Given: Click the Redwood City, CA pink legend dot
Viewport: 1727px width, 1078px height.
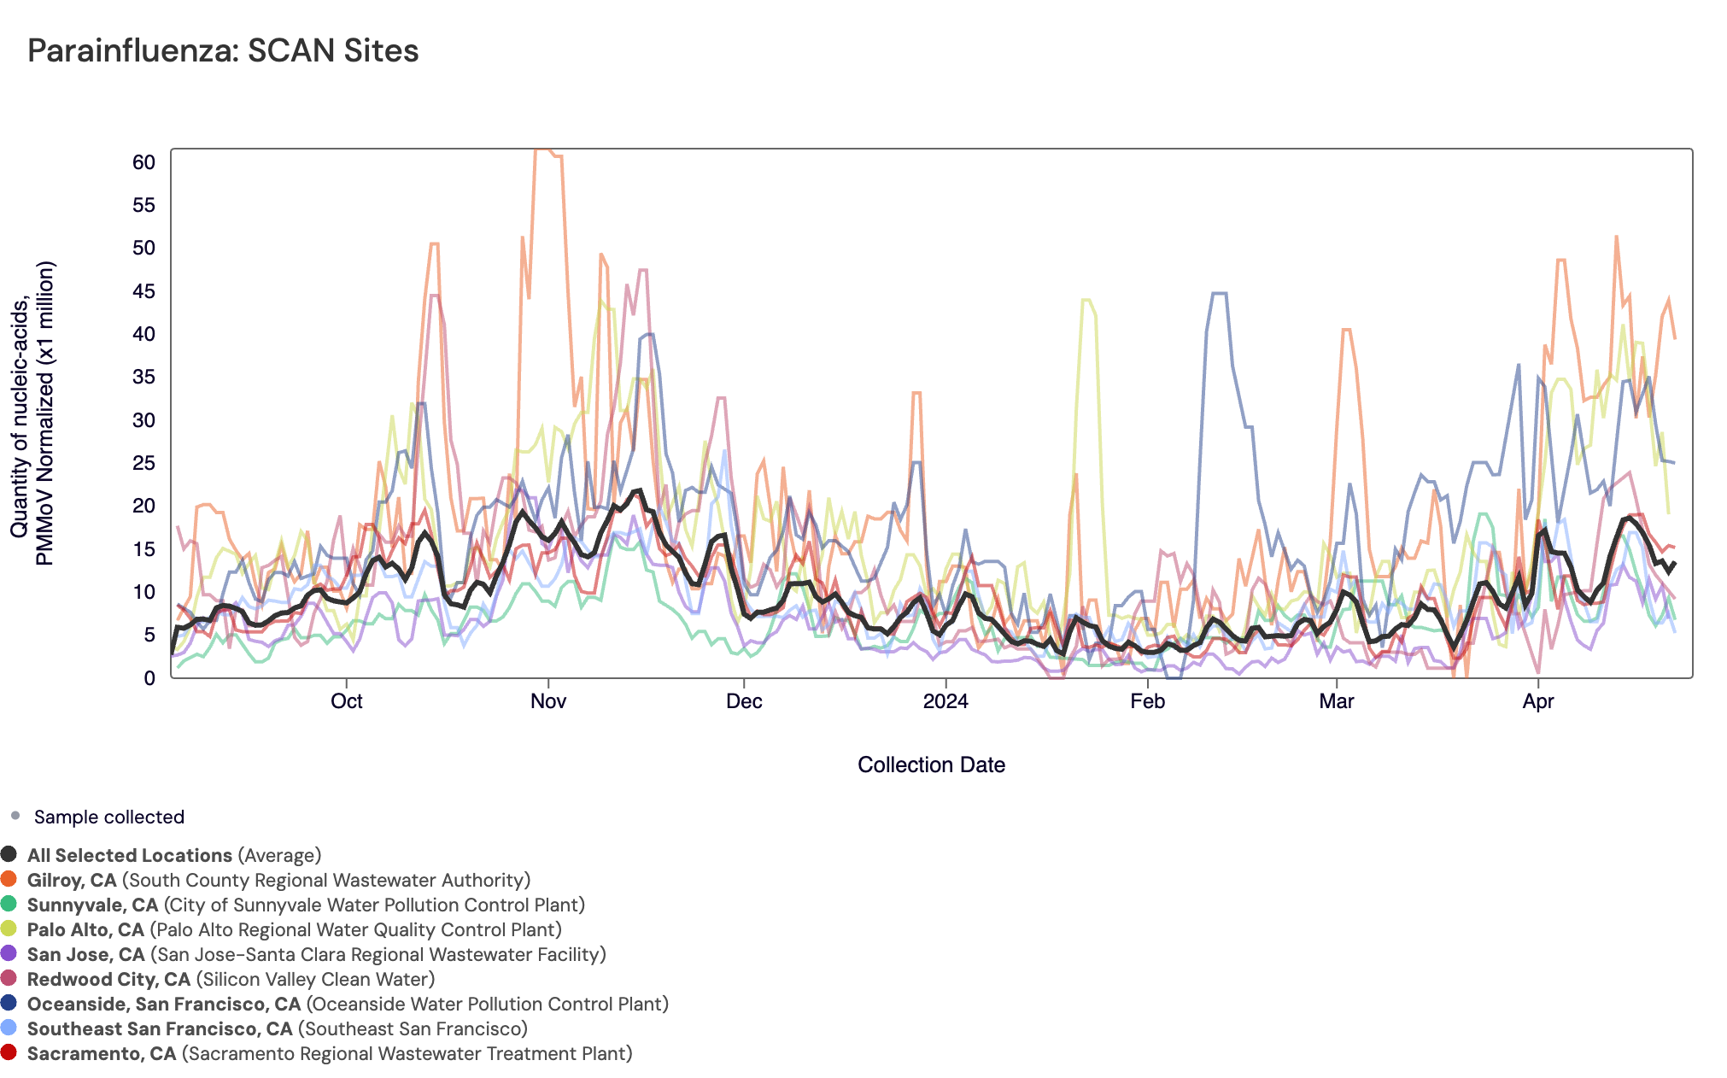Looking at the screenshot, I should pos(9,978).
